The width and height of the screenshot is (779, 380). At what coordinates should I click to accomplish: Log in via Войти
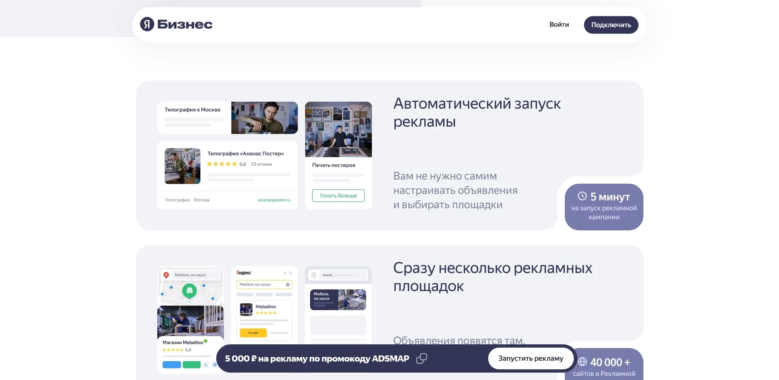(559, 25)
